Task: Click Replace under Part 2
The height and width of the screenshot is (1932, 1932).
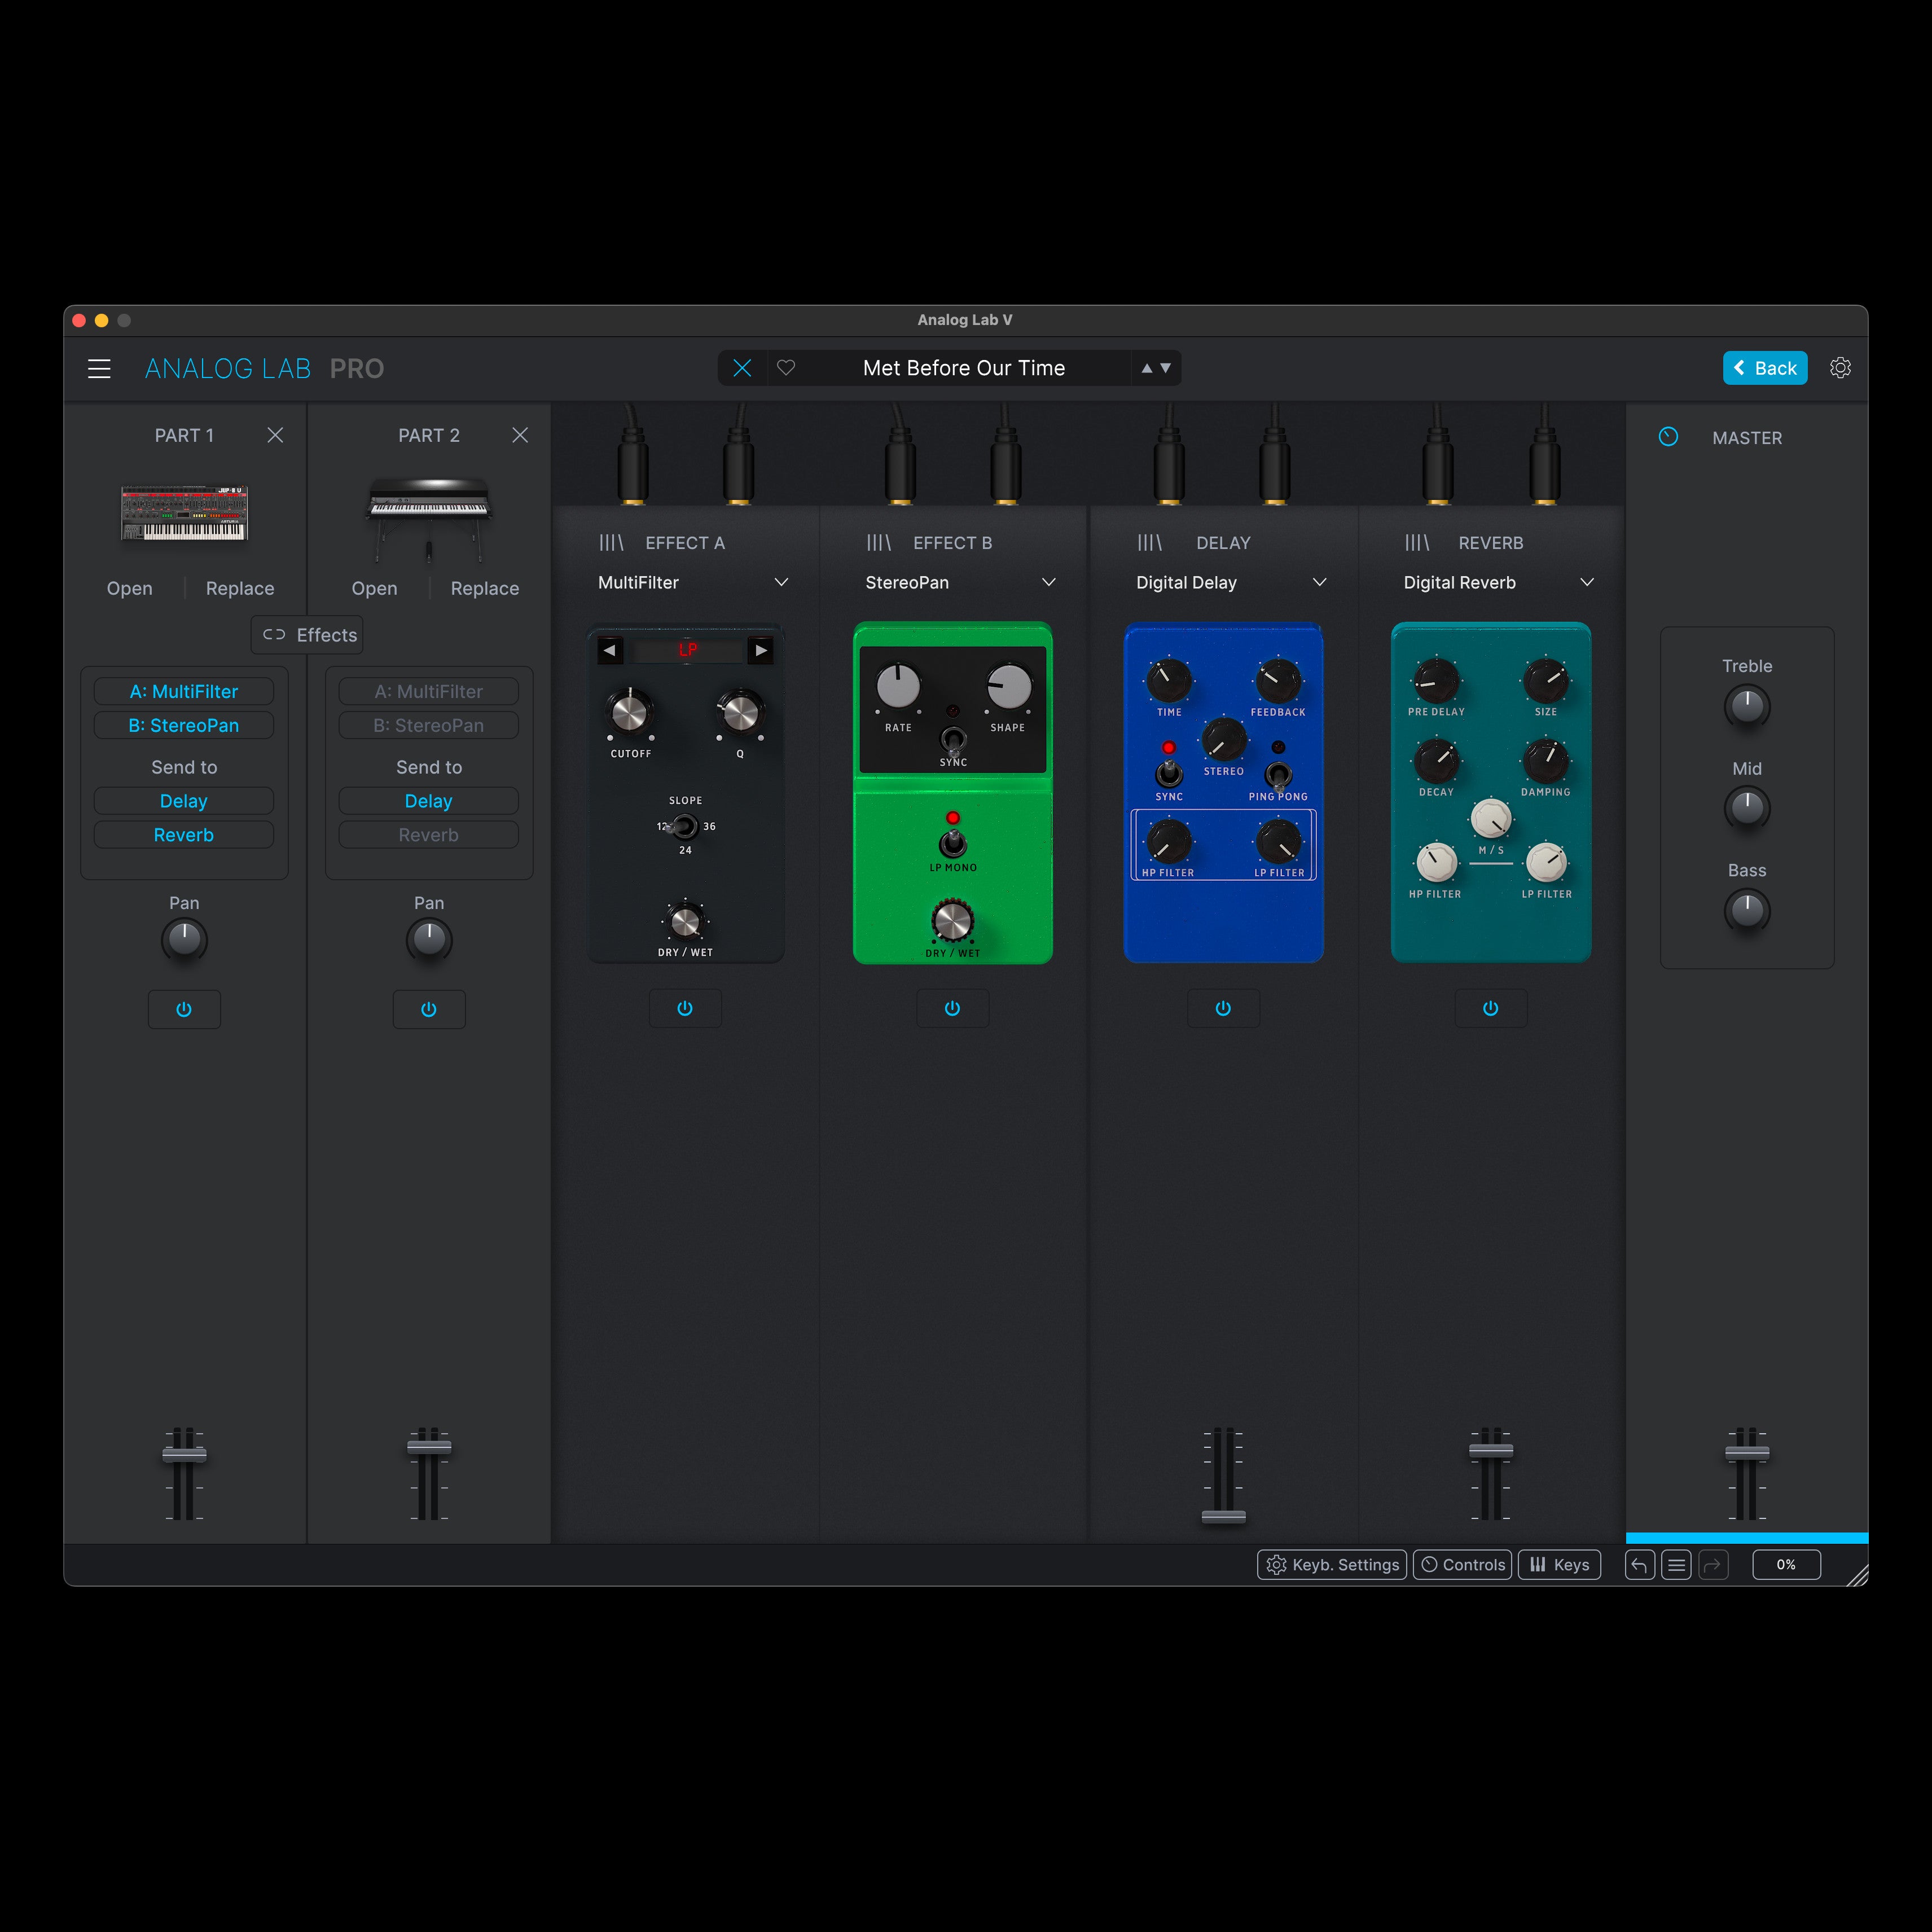Action: coord(485,589)
